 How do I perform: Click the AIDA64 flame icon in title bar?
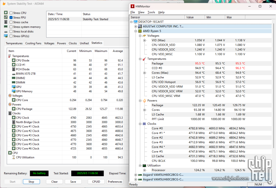point(4,3)
